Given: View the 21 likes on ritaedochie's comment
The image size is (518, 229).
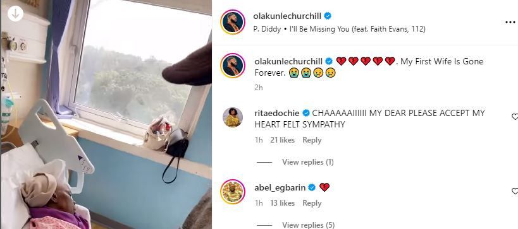Looking at the screenshot, I should pyautogui.click(x=282, y=140).
